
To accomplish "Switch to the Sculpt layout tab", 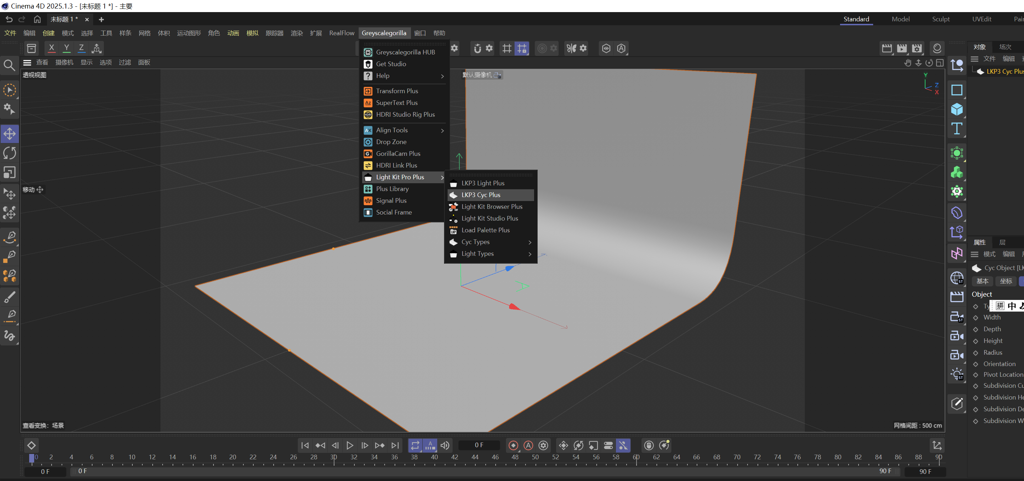I will coord(941,19).
